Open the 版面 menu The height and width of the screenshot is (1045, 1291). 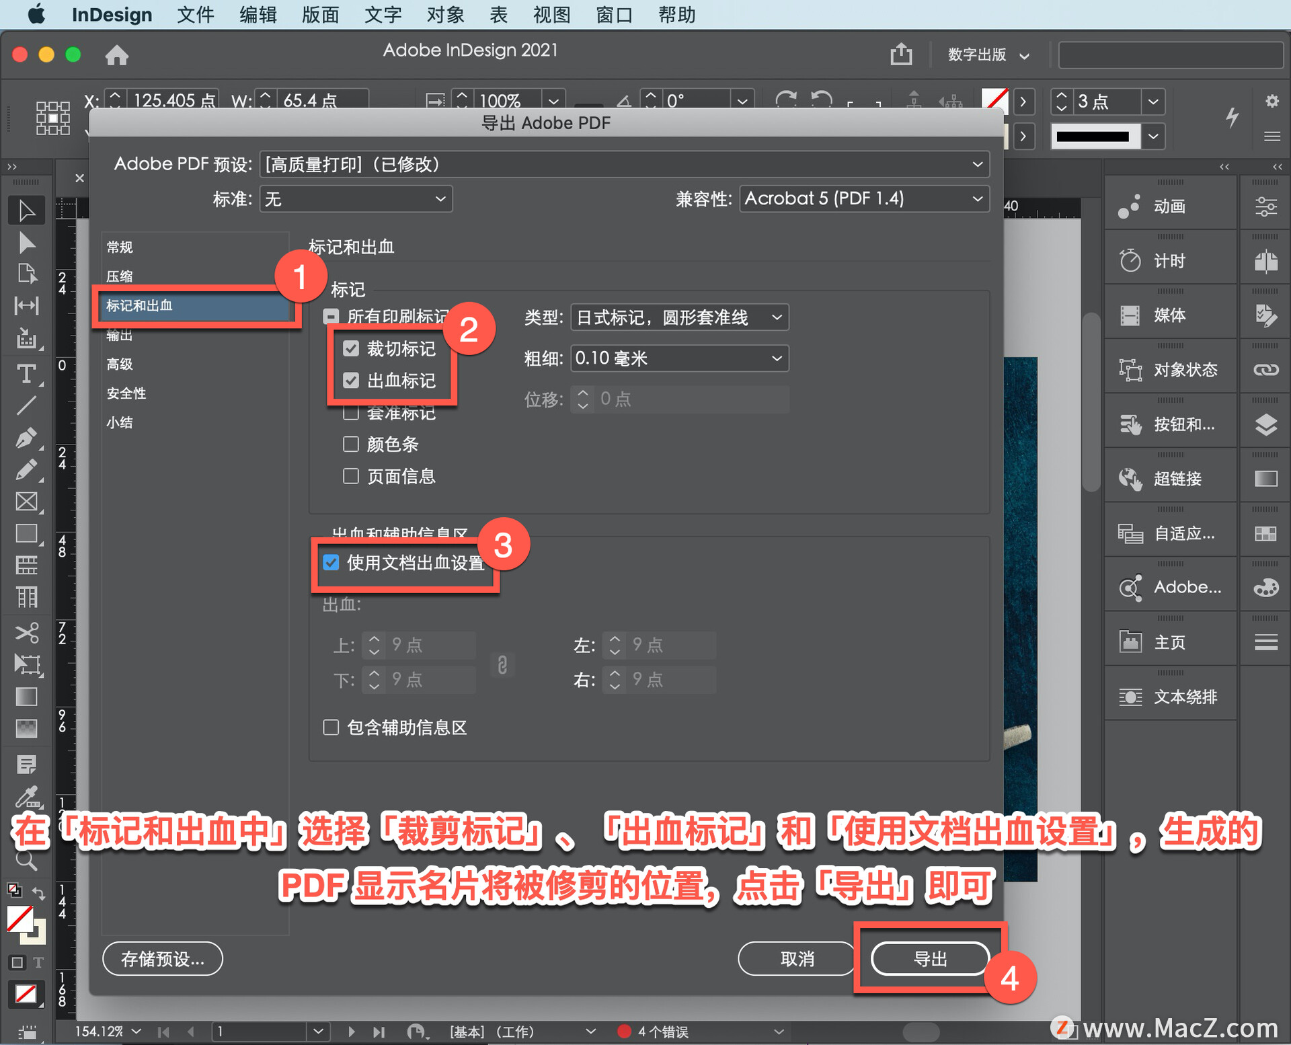pyautogui.click(x=321, y=15)
